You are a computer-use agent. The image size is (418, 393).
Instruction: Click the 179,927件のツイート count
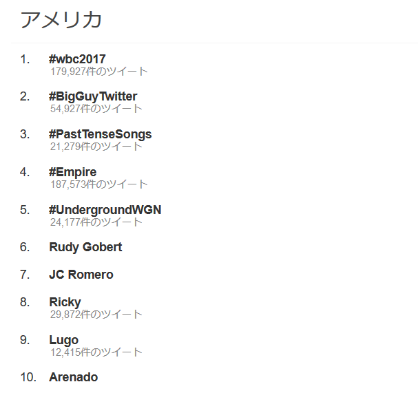[99, 72]
